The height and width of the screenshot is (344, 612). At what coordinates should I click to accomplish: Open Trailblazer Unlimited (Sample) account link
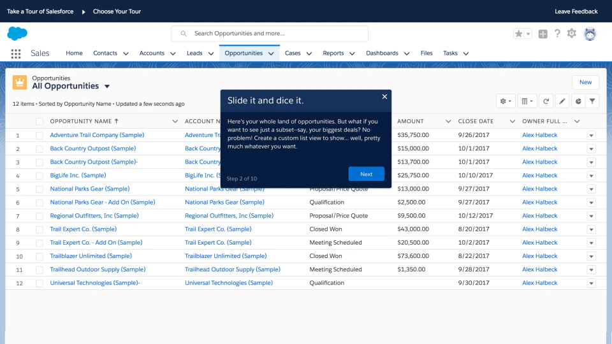click(226, 256)
